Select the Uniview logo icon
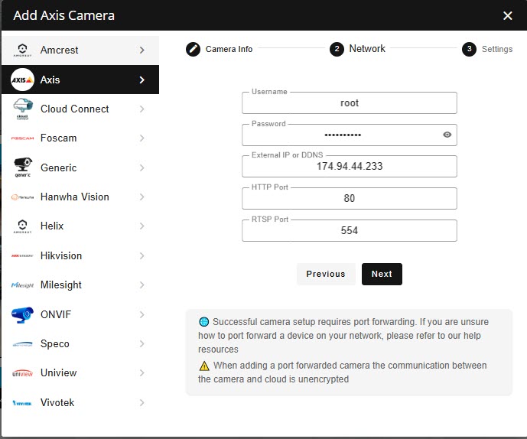This screenshot has height=439, width=527. tap(23, 373)
